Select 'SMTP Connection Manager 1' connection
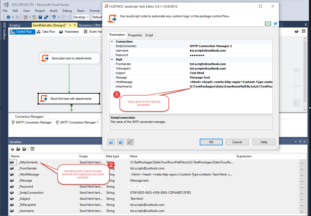The height and width of the screenshot is (216, 311). [77, 122]
